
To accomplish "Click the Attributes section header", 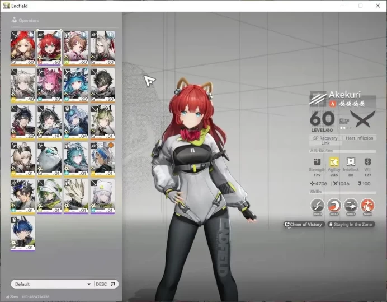I will [322, 151].
